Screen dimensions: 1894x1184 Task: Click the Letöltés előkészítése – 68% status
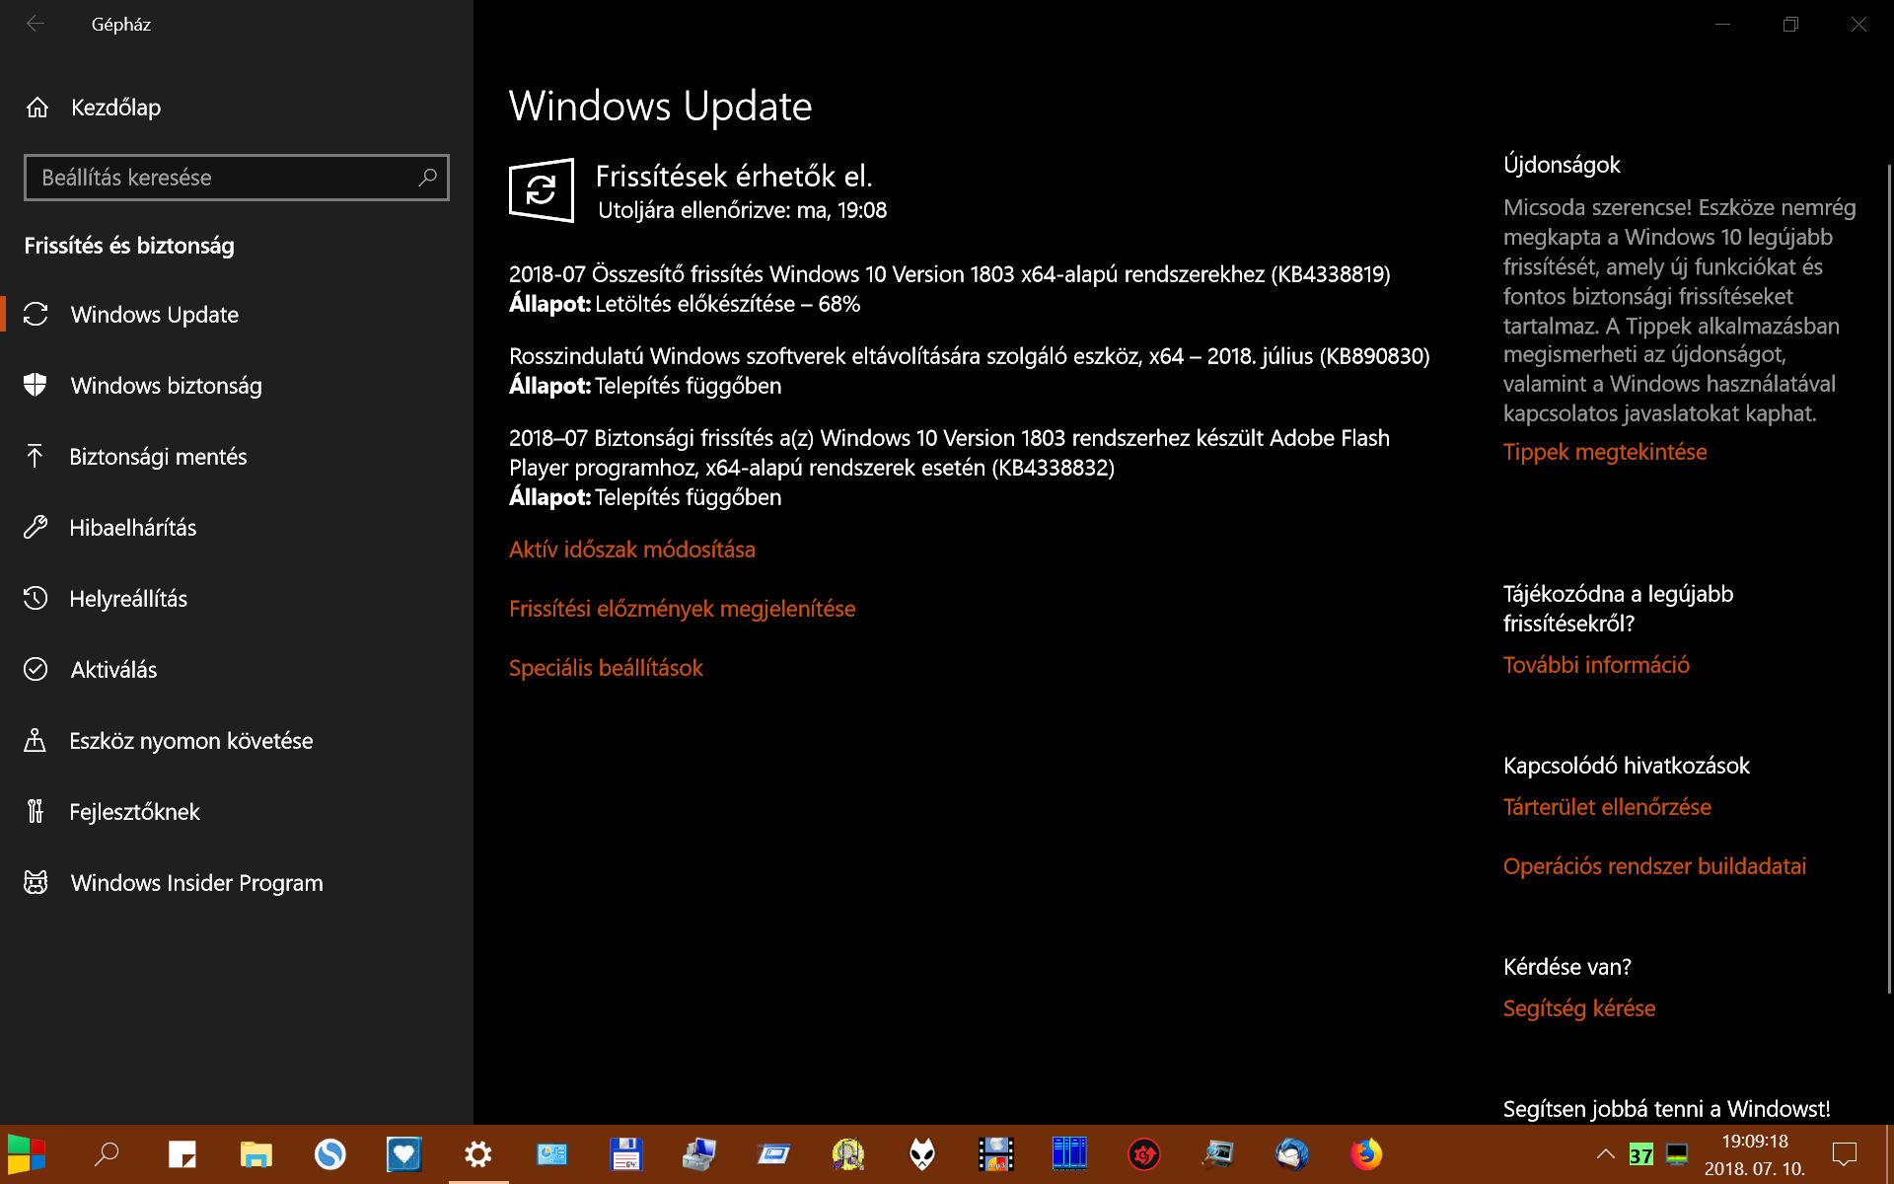[x=727, y=304]
